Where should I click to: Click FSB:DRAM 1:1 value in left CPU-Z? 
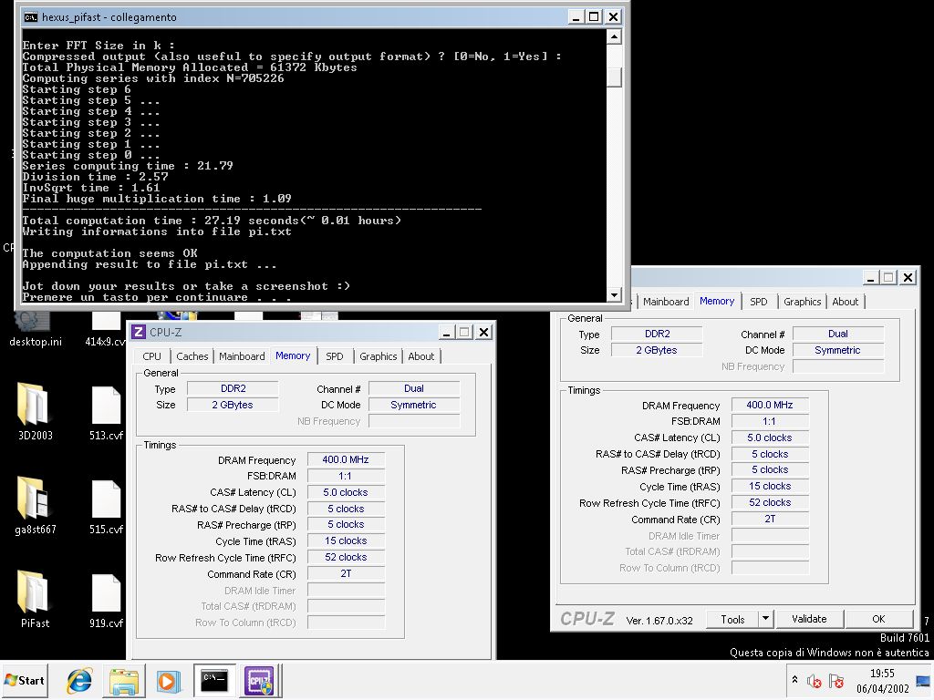[346, 476]
